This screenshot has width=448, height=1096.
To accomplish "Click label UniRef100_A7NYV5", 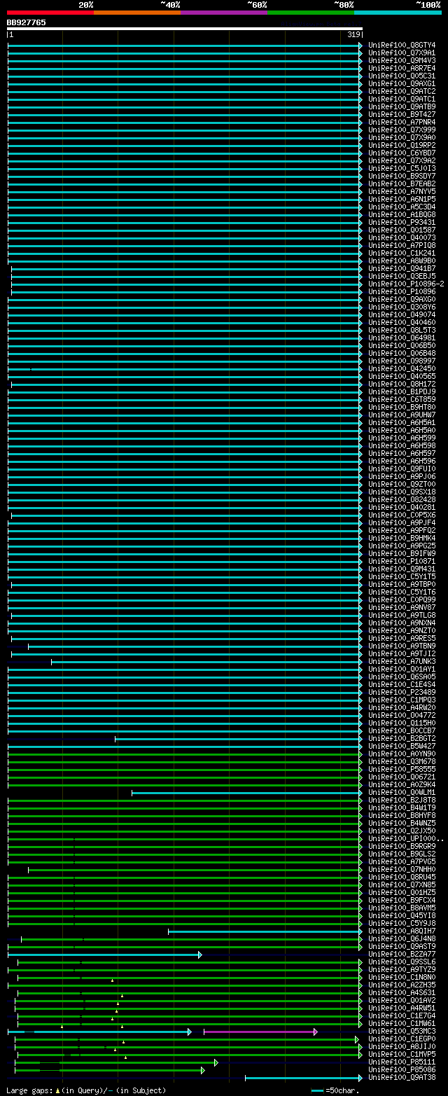I will coord(402,192).
